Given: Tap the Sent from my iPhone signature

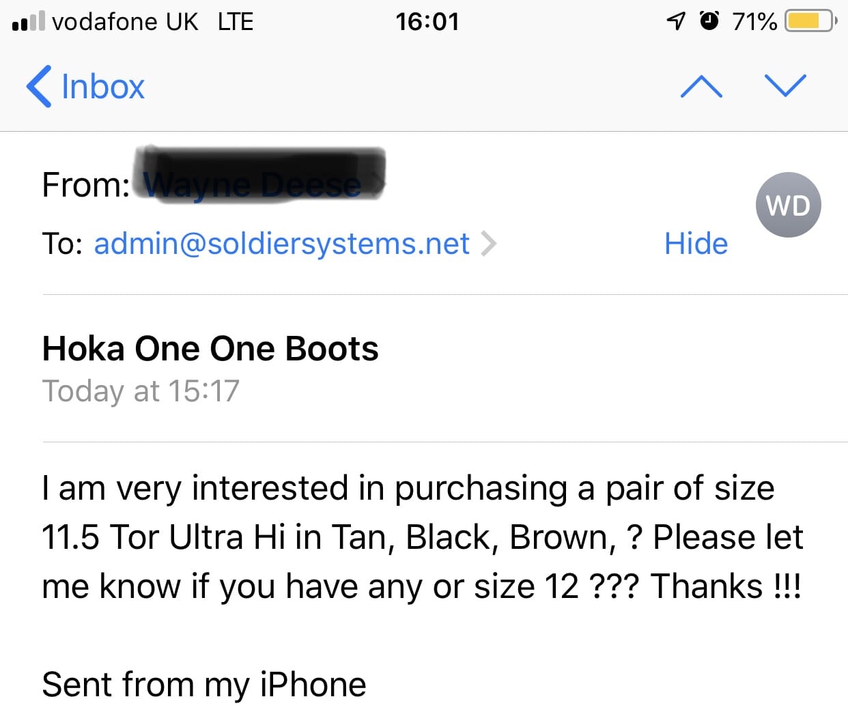Looking at the screenshot, I should coord(204,685).
